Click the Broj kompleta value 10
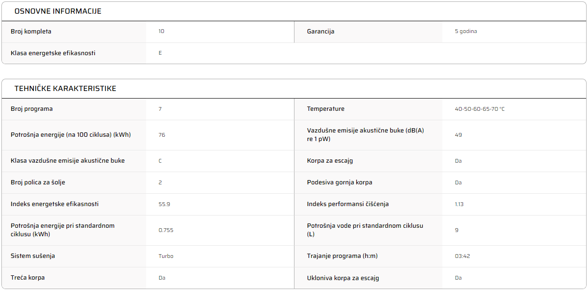 (x=162, y=32)
